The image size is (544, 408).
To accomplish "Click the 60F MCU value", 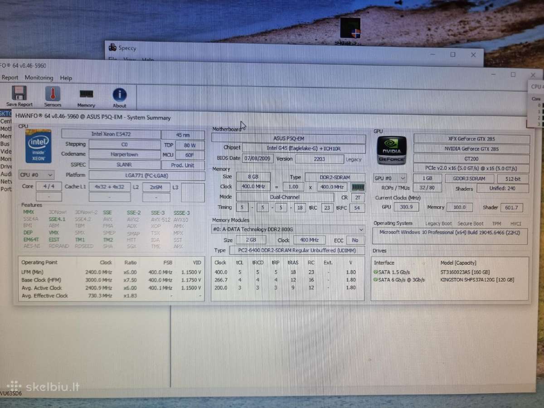I will [x=190, y=155].
